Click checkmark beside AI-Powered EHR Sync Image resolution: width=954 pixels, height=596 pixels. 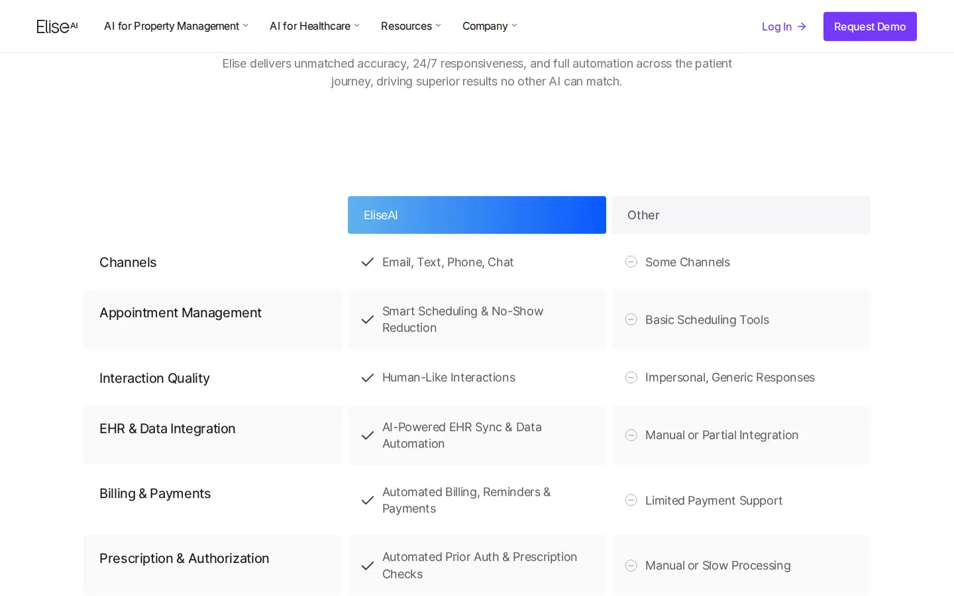click(368, 436)
